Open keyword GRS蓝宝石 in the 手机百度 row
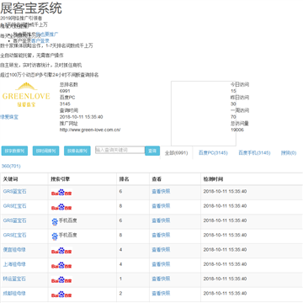The image size is (303, 303). [15, 221]
